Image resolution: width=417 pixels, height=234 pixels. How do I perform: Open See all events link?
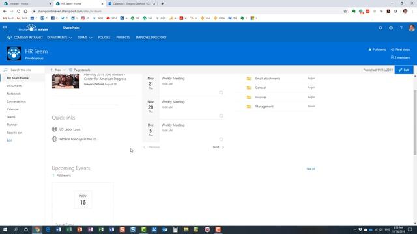coord(311,169)
